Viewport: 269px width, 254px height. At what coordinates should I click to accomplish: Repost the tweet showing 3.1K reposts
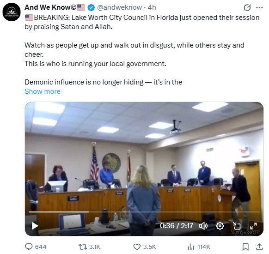[89, 247]
